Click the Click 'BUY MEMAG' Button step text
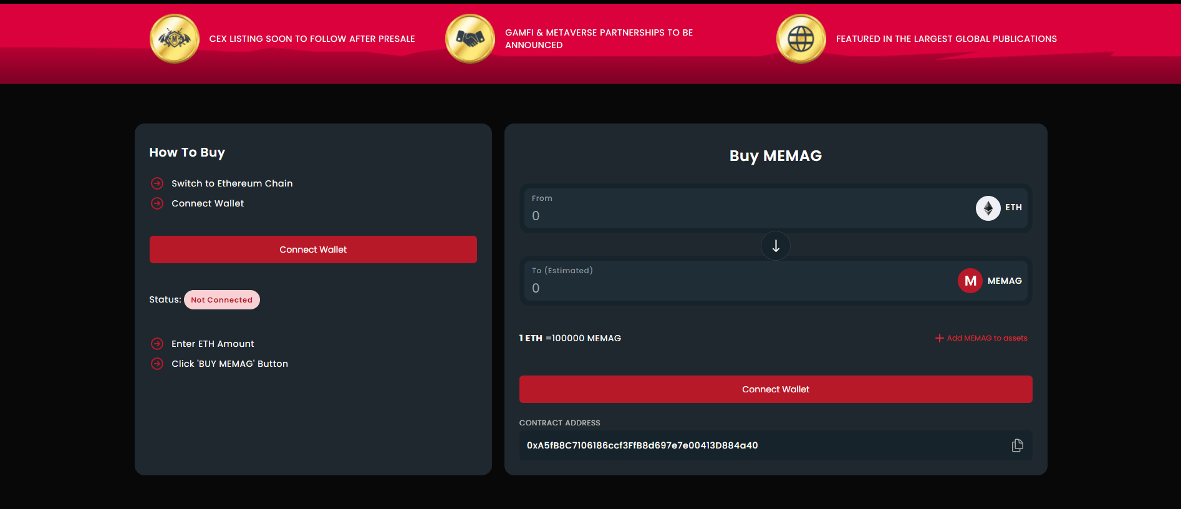The width and height of the screenshot is (1181, 509). point(229,364)
